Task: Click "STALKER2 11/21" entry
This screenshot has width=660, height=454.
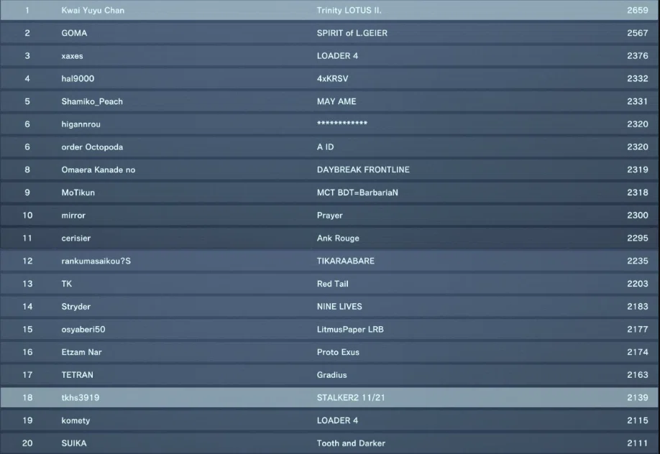Action: pos(351,398)
